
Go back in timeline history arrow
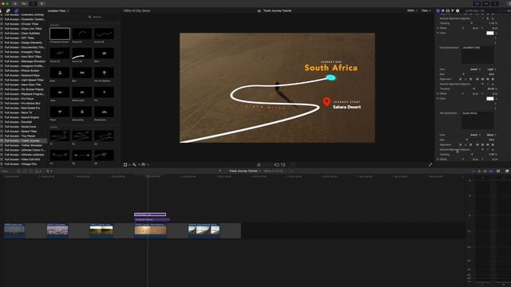[220, 171]
